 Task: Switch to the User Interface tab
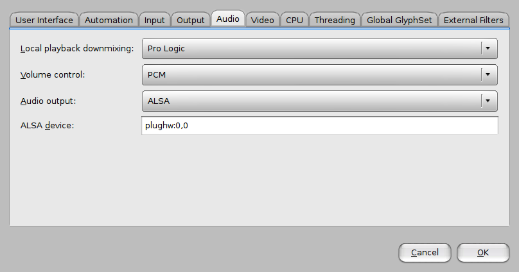(44, 20)
